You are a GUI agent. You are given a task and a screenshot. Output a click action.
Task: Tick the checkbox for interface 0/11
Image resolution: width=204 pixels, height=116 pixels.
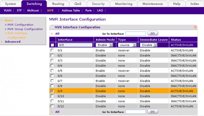(52, 101)
